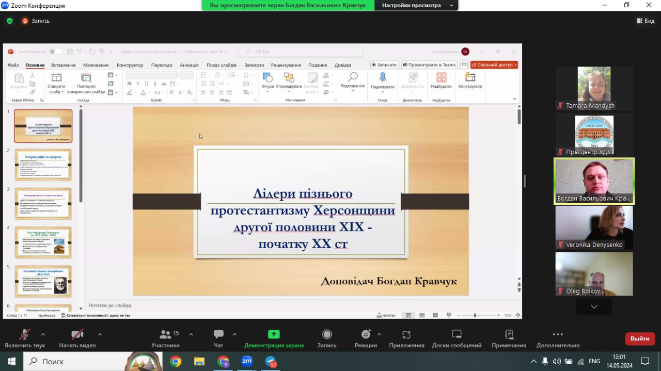Select slide 2 thumbnail Історіографія та джерела
The height and width of the screenshot is (371, 661).
click(x=43, y=165)
